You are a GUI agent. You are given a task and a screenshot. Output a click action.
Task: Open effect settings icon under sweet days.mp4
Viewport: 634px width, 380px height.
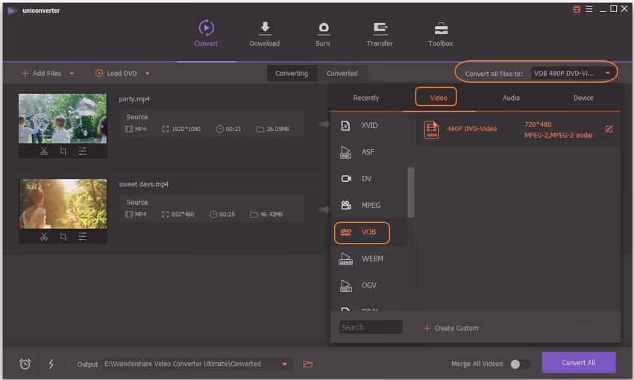82,237
